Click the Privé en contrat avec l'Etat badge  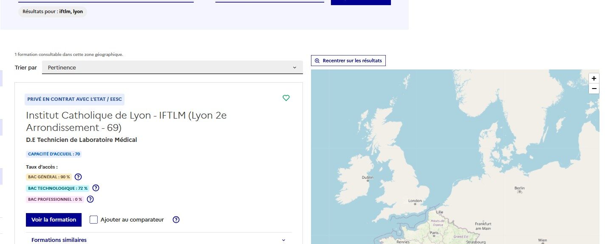click(x=74, y=99)
